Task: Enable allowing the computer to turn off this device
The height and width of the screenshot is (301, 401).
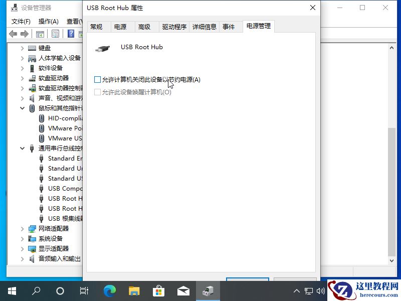Action: [x=97, y=79]
